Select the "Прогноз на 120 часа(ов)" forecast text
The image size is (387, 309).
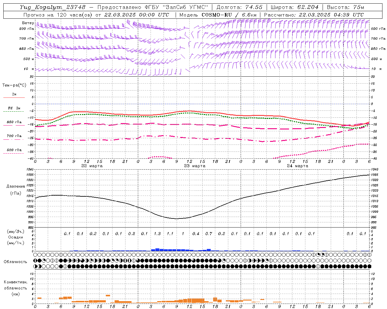58,15
